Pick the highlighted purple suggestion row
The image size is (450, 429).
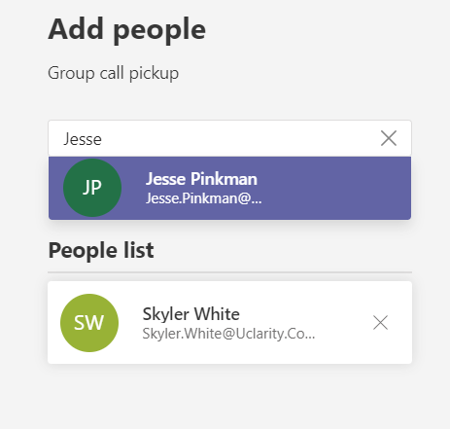pos(229,188)
